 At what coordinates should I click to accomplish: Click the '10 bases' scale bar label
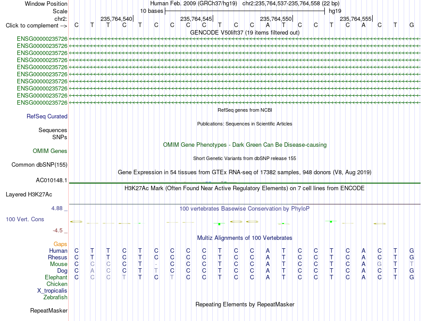[x=152, y=11]
